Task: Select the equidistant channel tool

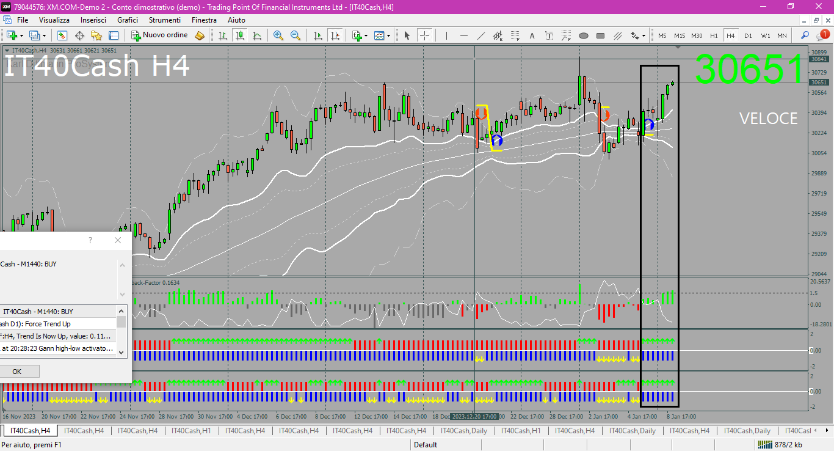Action: [498, 35]
